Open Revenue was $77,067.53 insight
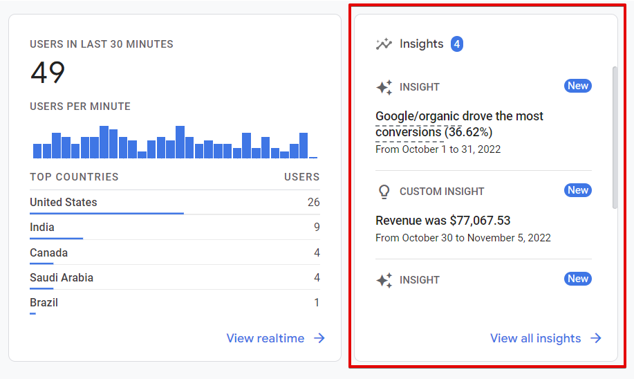The width and height of the screenshot is (634, 379). [x=443, y=221]
